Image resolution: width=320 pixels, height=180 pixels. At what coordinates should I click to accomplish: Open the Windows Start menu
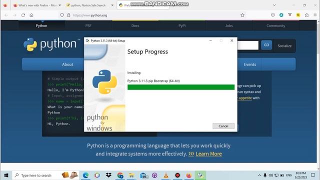click(x=6, y=175)
